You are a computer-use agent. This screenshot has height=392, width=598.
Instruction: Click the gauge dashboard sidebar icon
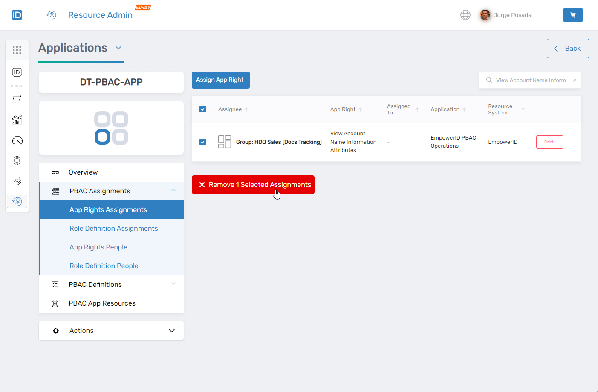[x=17, y=140]
